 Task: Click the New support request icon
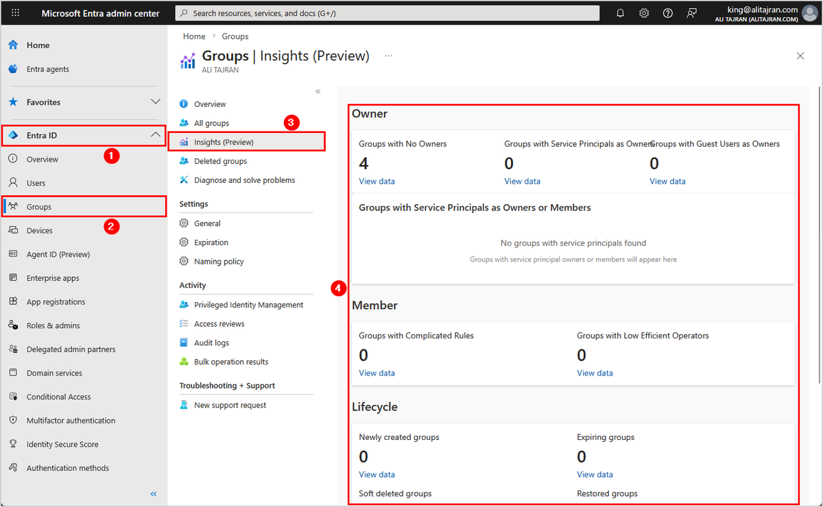[x=184, y=405]
